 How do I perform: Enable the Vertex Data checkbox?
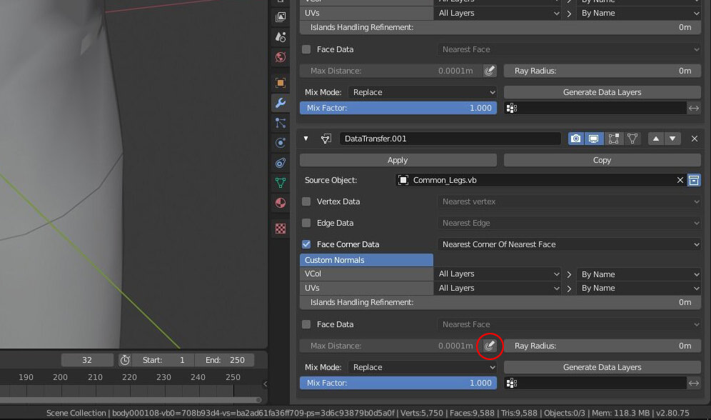coord(306,201)
